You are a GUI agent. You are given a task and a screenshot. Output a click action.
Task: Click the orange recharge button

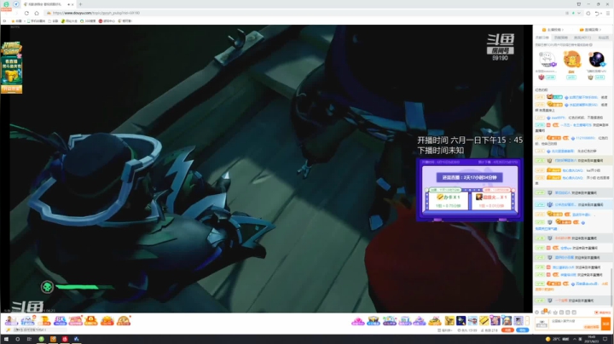(507, 330)
